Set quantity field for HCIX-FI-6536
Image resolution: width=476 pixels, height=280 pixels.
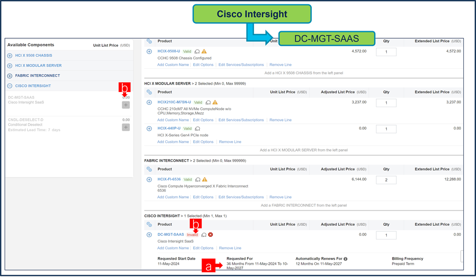pos(386,180)
